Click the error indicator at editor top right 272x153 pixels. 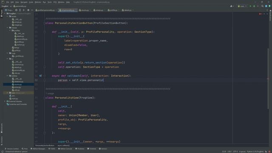[261, 14]
